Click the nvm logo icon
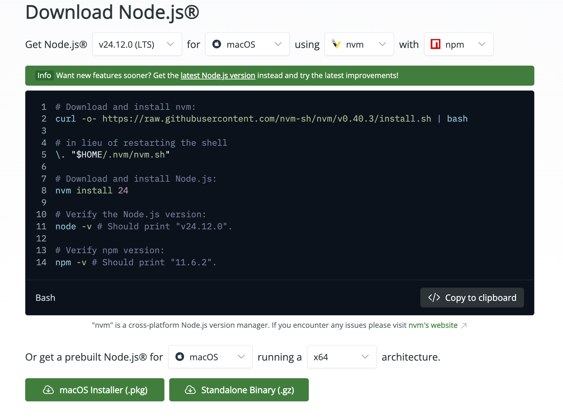This screenshot has width=563, height=420. tap(336, 44)
